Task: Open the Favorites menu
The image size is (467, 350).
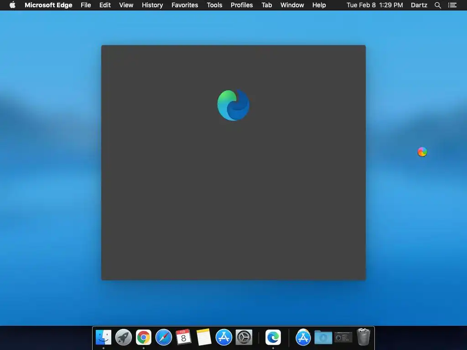Action: tap(185, 5)
